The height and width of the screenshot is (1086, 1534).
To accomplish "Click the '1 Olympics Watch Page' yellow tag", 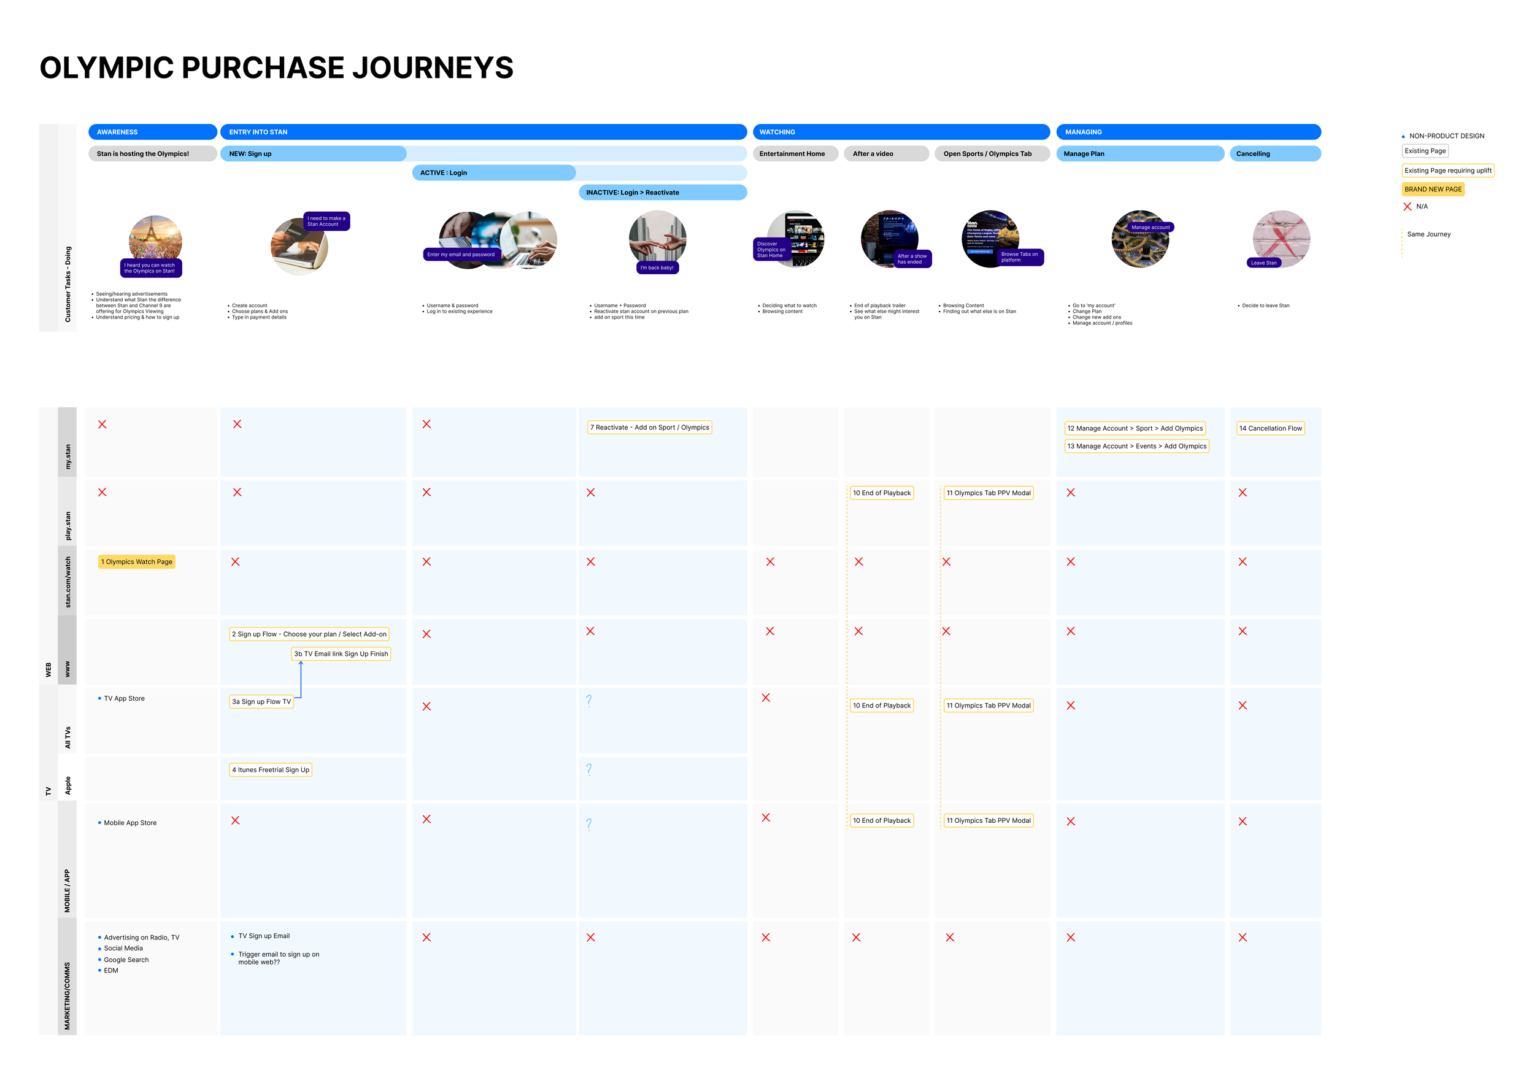I will [136, 562].
